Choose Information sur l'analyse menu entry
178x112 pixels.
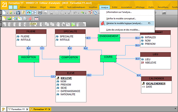coord(127,12)
